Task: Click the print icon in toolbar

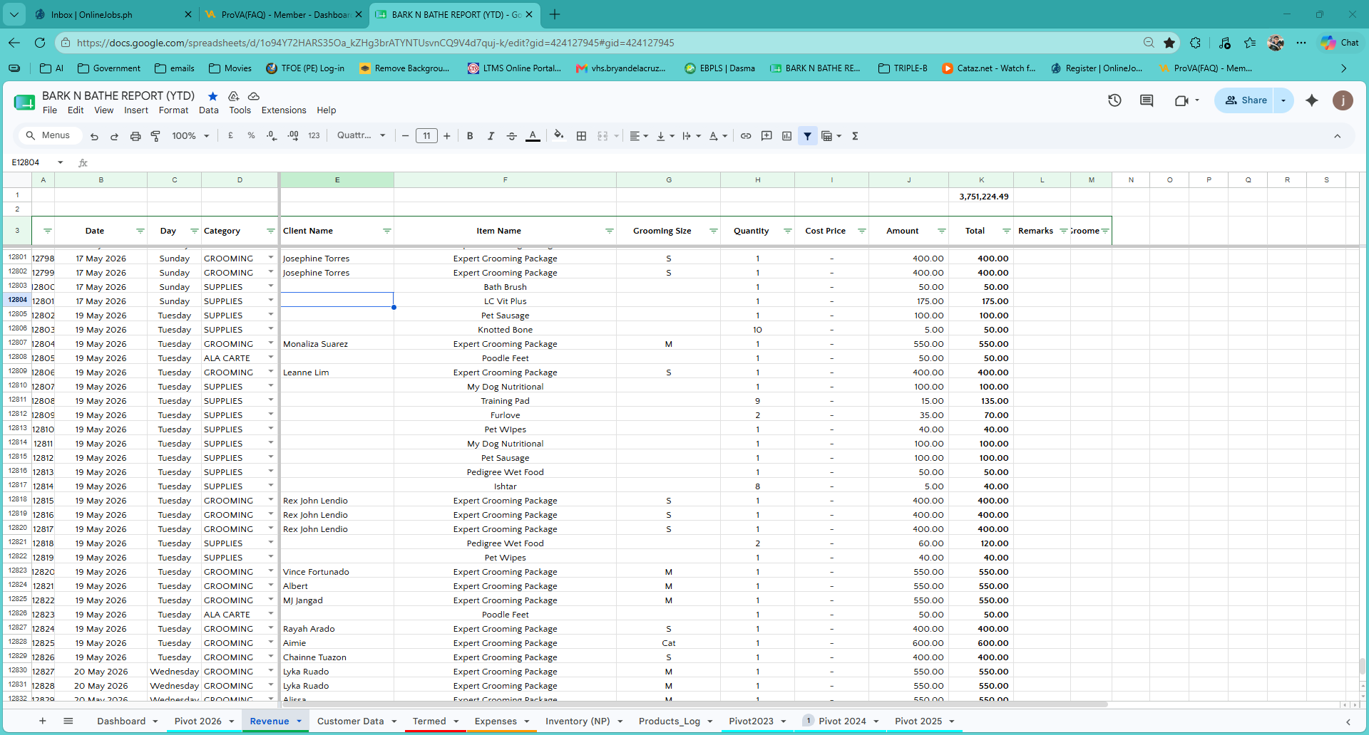Action: 135,136
